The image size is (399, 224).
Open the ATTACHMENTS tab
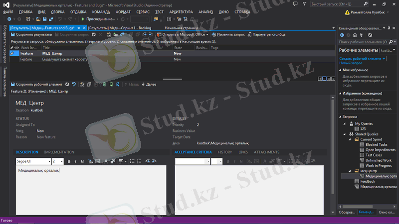click(266, 152)
